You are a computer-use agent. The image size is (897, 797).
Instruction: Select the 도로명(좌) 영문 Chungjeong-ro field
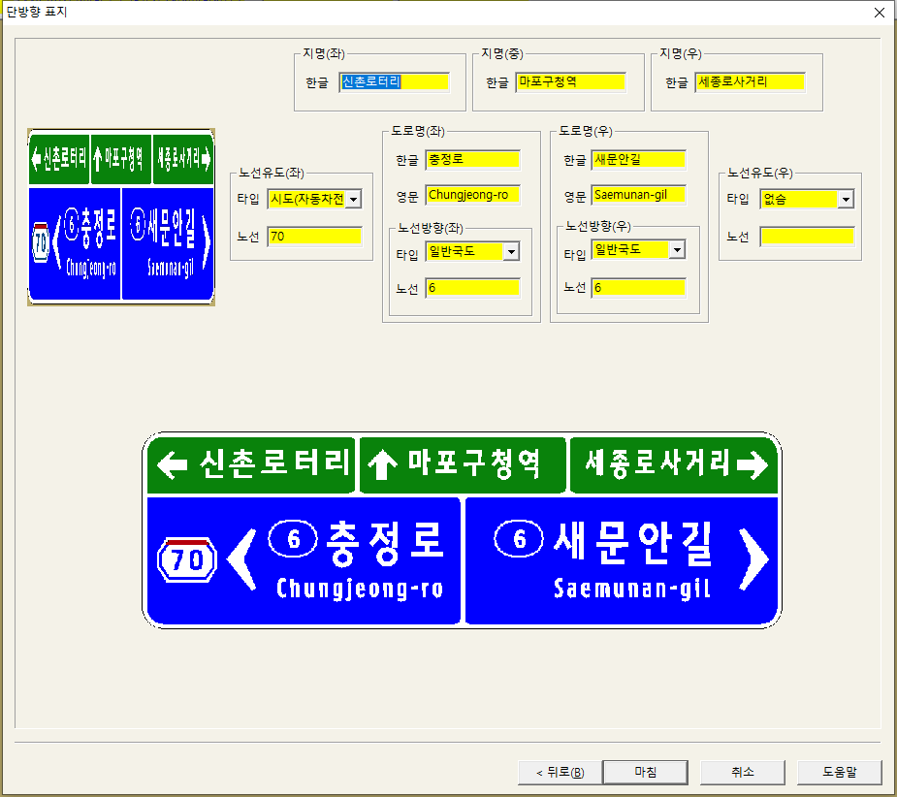tap(472, 195)
